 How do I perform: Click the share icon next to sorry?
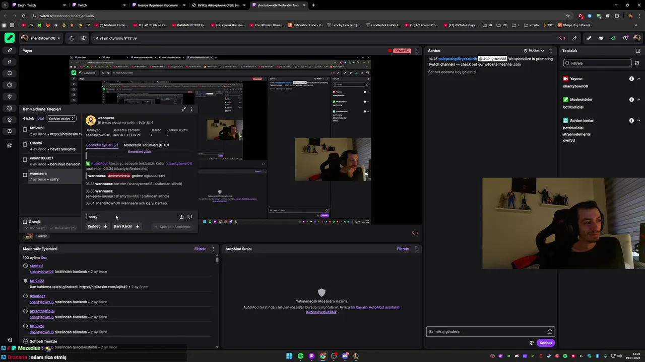pyautogui.click(x=181, y=217)
